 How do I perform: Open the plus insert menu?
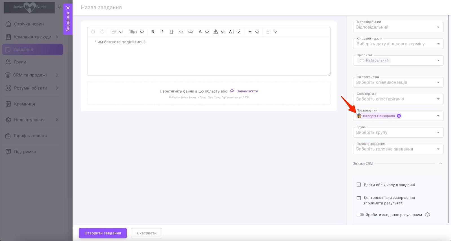pyautogui.click(x=253, y=32)
